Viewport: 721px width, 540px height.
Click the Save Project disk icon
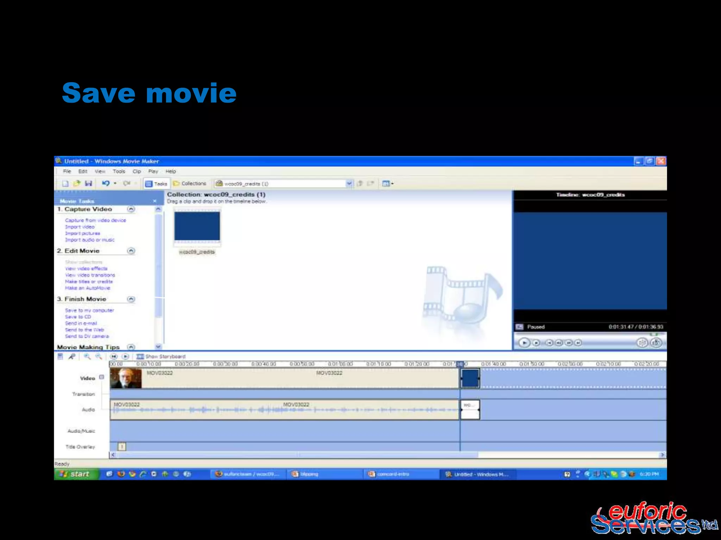pyautogui.click(x=89, y=184)
